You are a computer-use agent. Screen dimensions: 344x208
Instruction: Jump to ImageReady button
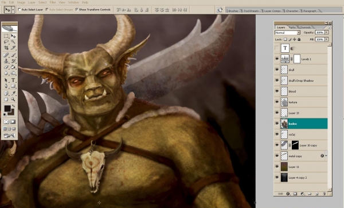9,136
